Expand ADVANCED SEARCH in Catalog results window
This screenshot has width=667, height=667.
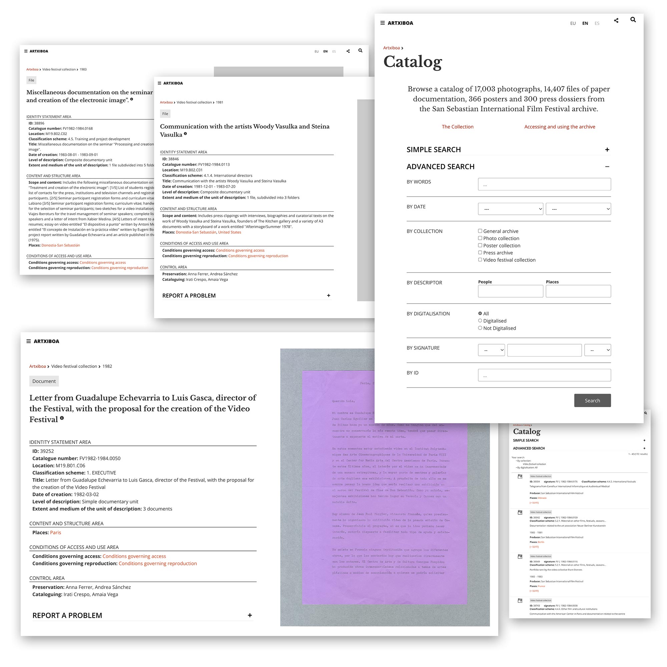[644, 449]
